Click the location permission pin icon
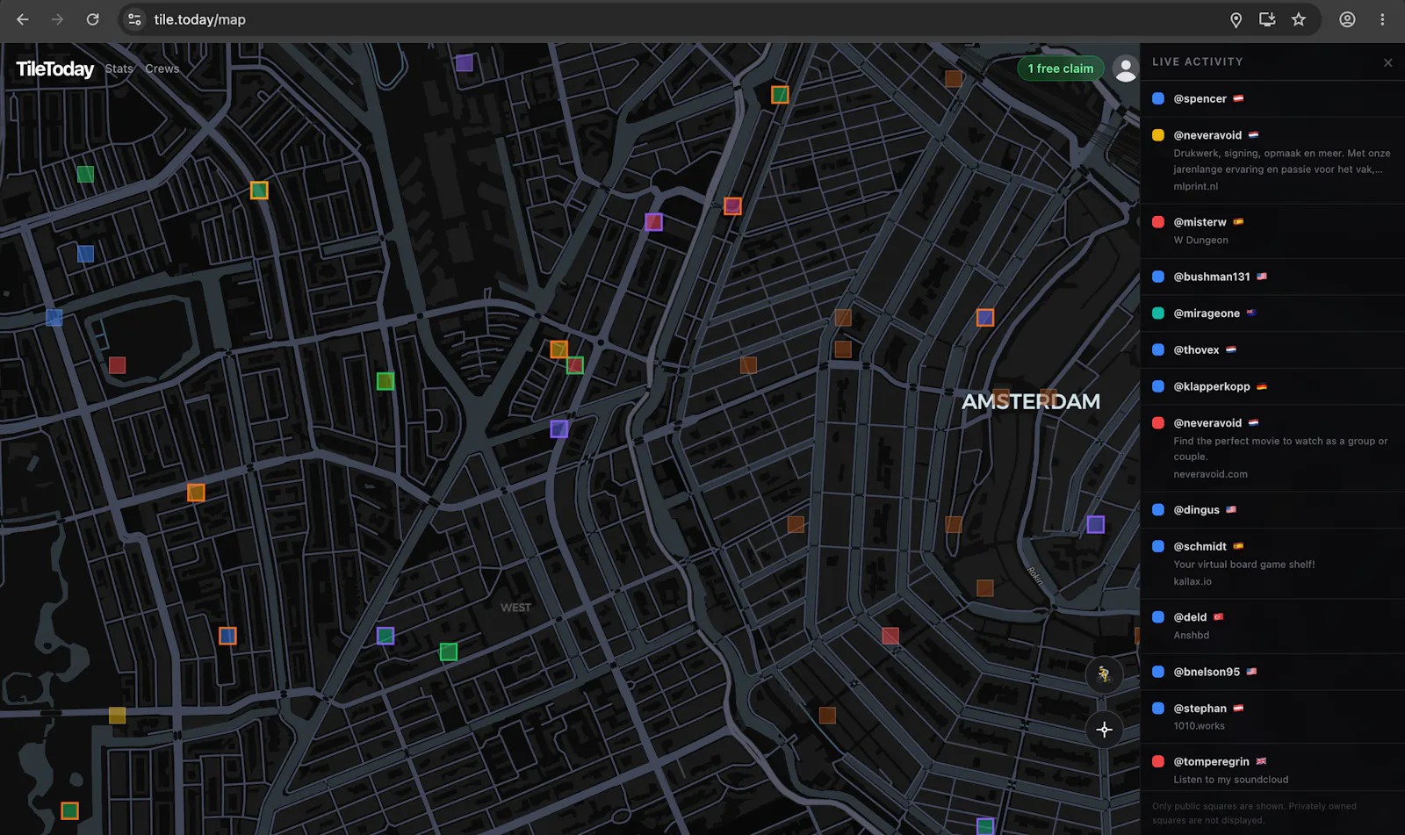This screenshot has height=835, width=1405. pos(1236,19)
